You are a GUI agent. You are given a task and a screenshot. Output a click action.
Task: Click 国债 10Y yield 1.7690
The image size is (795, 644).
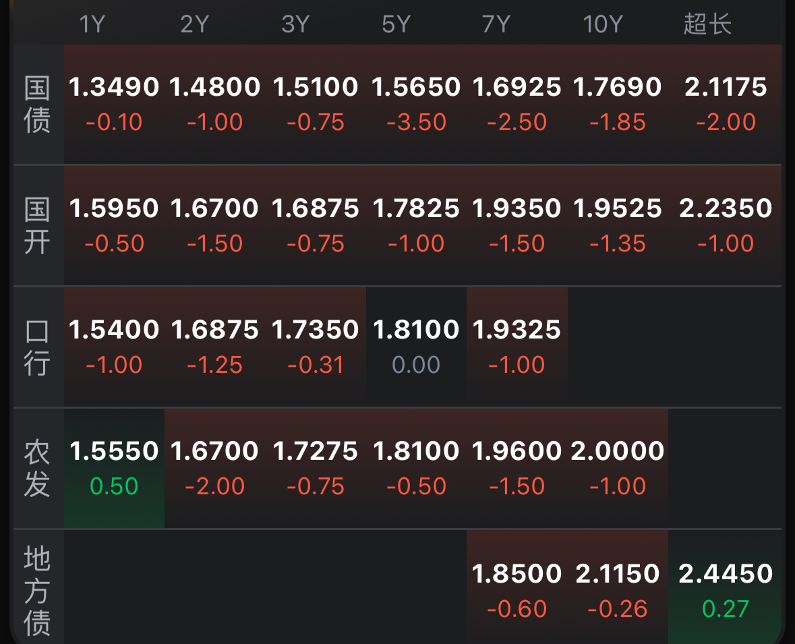point(618,103)
